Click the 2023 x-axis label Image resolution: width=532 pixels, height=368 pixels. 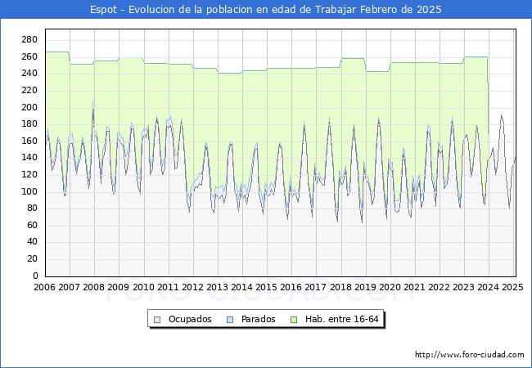463,287
